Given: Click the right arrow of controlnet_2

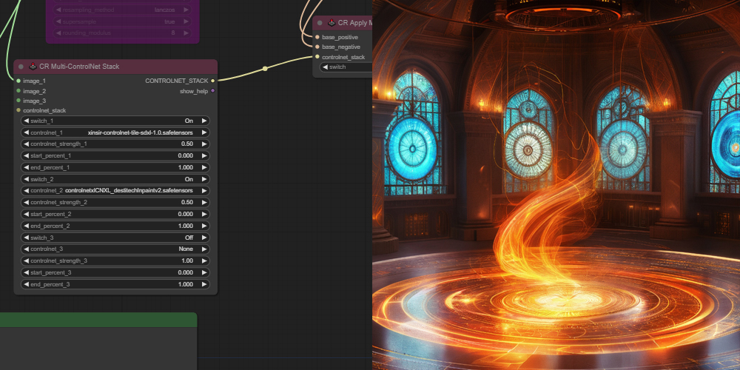Looking at the screenshot, I should pos(204,191).
